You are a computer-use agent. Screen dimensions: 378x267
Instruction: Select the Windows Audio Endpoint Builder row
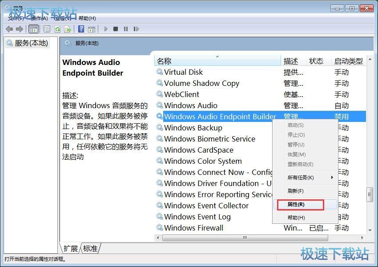[260, 117]
